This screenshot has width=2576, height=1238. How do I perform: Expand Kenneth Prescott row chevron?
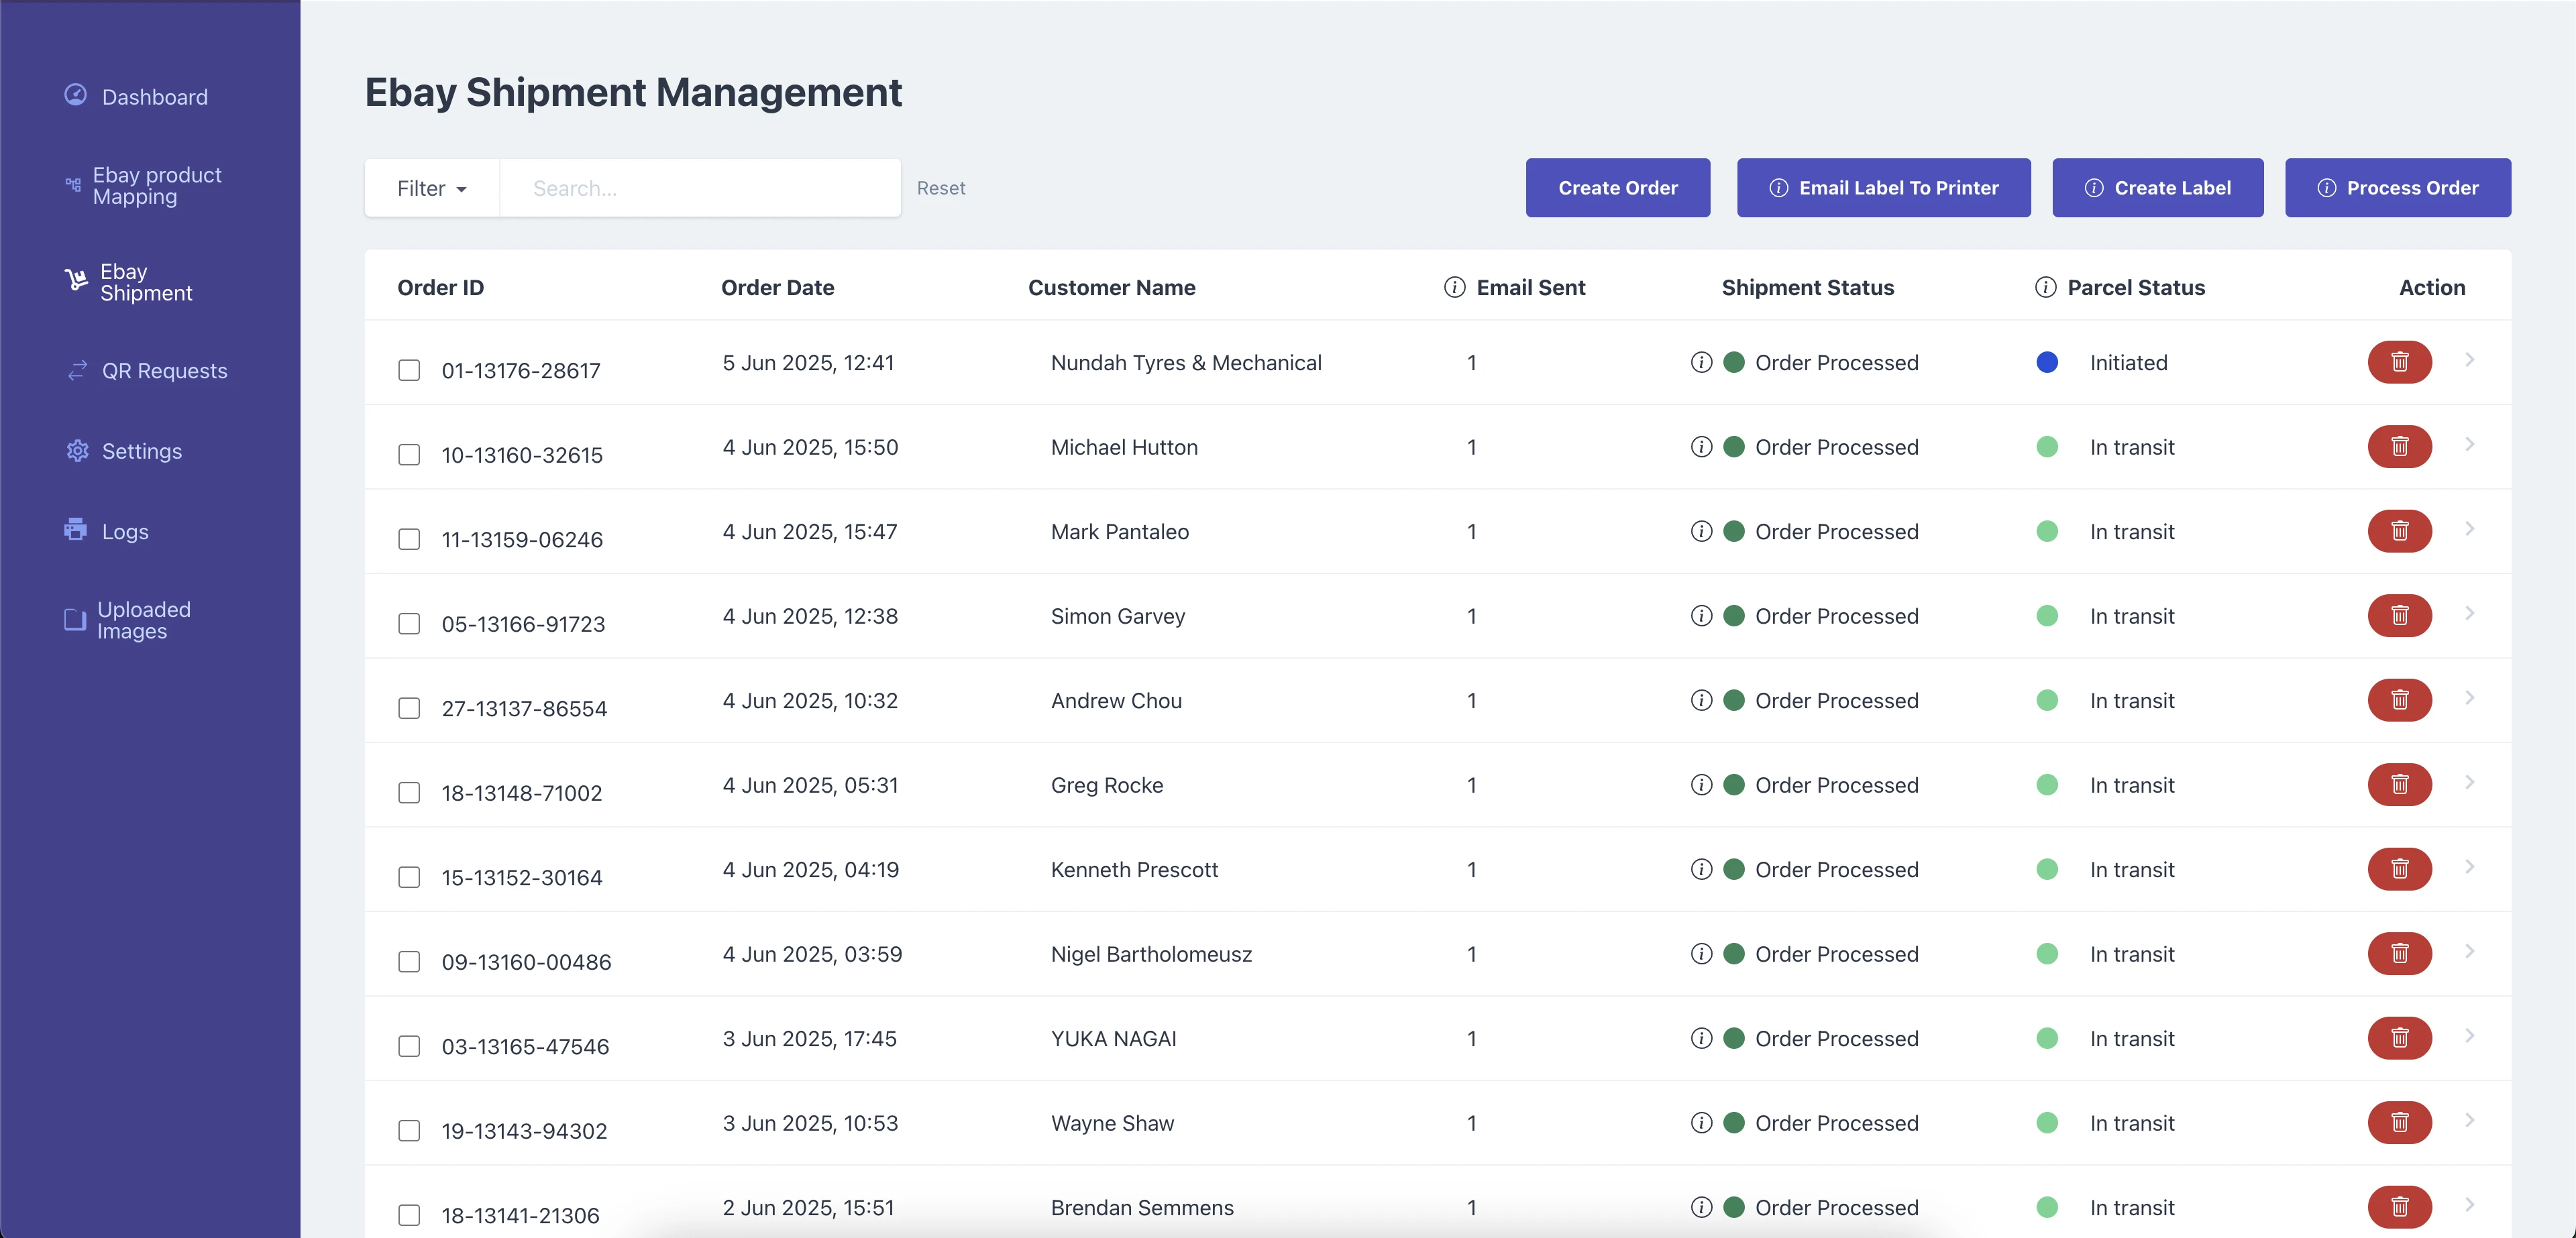[2469, 866]
